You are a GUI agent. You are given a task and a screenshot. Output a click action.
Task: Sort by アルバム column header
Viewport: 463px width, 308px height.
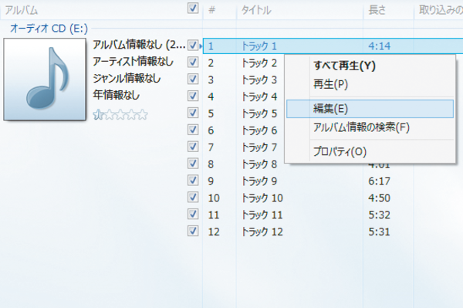22,10
